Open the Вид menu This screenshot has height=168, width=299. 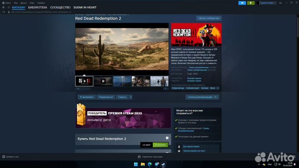click(16, 3)
